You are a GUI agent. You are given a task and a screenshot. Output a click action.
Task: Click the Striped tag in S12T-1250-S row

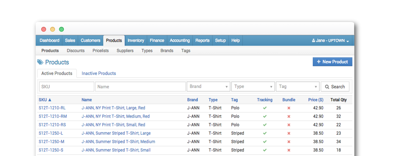pyautogui.click(x=237, y=150)
